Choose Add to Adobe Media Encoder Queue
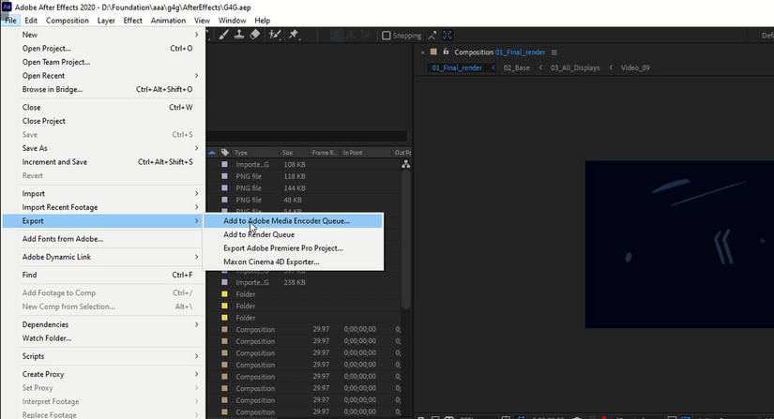The width and height of the screenshot is (774, 419). [x=286, y=221]
